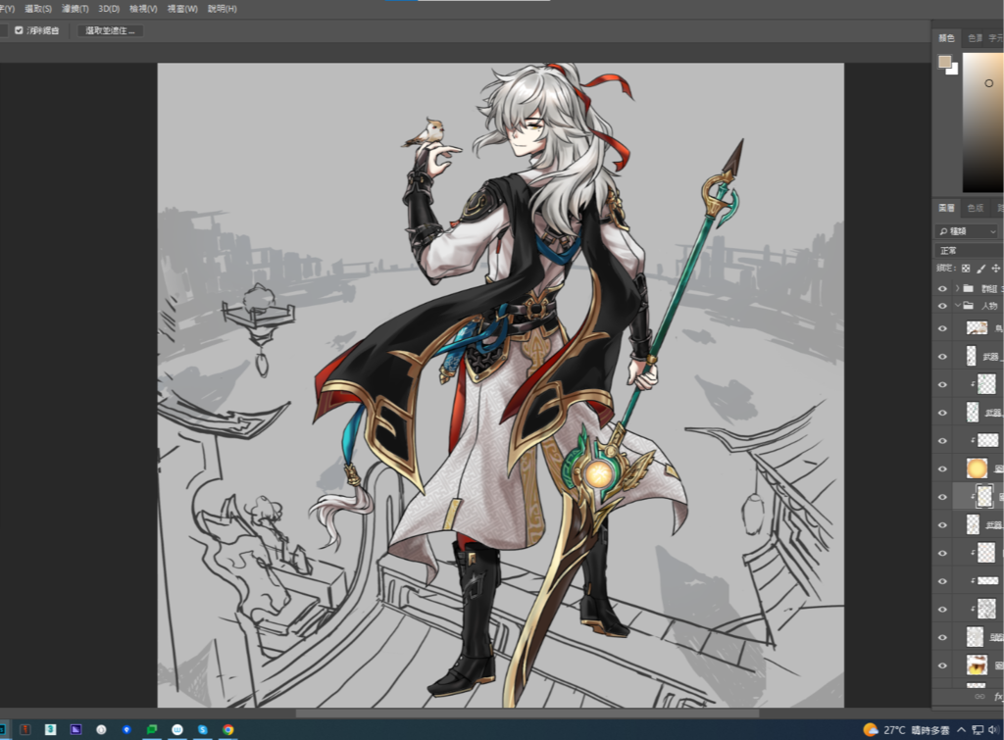Image resolution: width=1004 pixels, height=740 pixels.
Task: Open the 種類 layer filter dropdown
Action: point(968,231)
